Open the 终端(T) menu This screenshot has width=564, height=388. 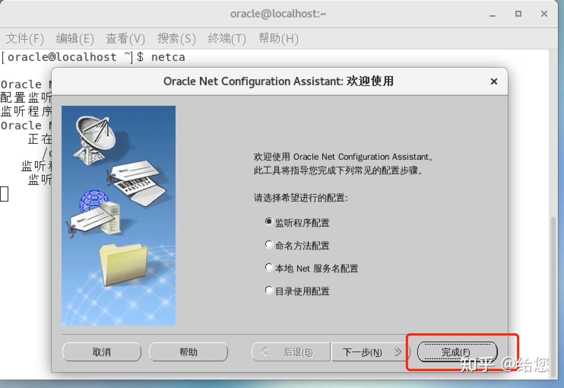[x=226, y=38]
